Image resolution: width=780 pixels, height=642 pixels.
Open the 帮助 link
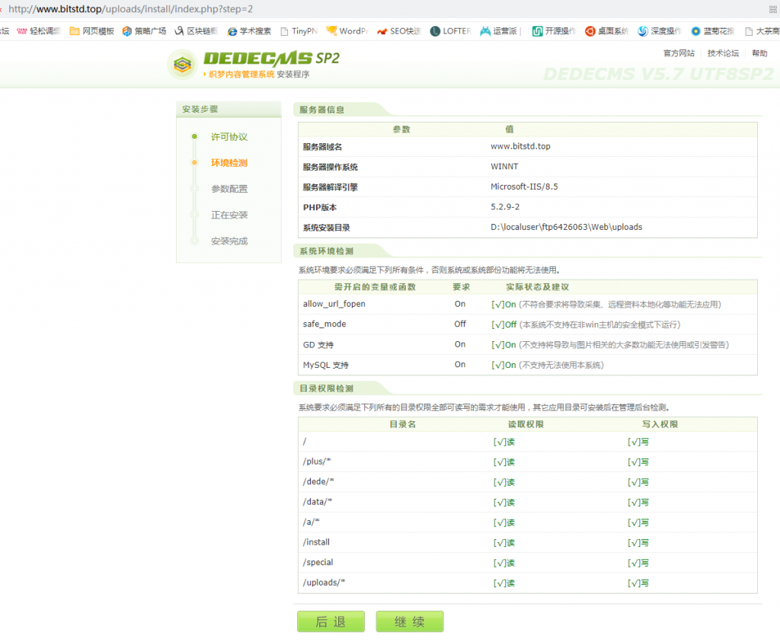pyautogui.click(x=759, y=53)
